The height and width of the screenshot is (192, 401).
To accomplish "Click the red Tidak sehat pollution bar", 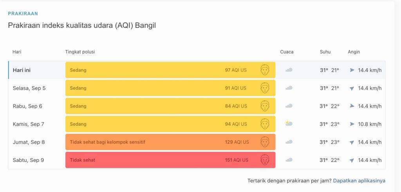I will (170, 160).
